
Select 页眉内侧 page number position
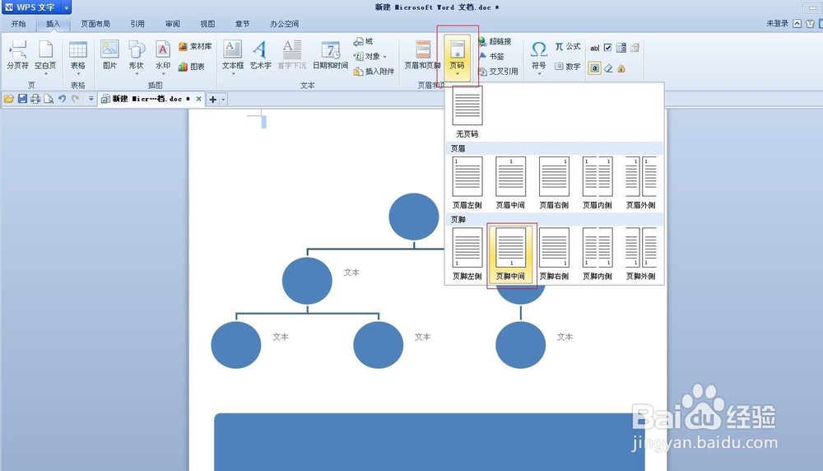point(597,183)
